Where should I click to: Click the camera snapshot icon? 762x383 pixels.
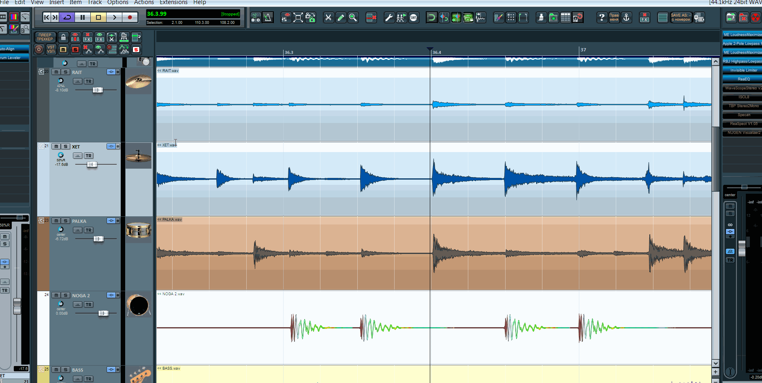click(x=310, y=17)
